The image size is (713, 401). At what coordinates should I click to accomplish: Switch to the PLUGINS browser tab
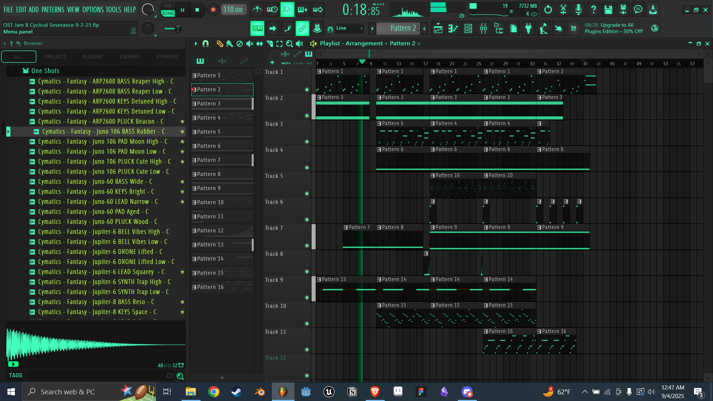[93, 57]
